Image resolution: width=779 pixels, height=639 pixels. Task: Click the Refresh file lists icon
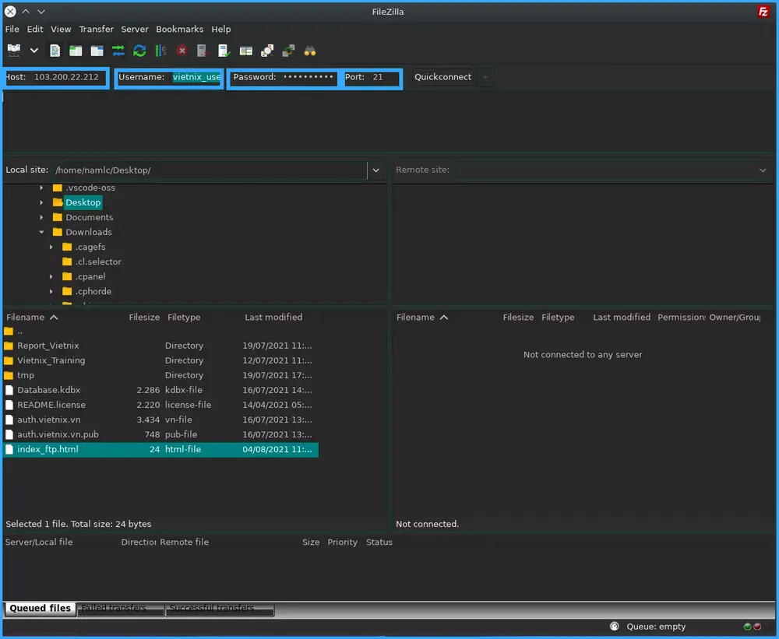point(139,51)
